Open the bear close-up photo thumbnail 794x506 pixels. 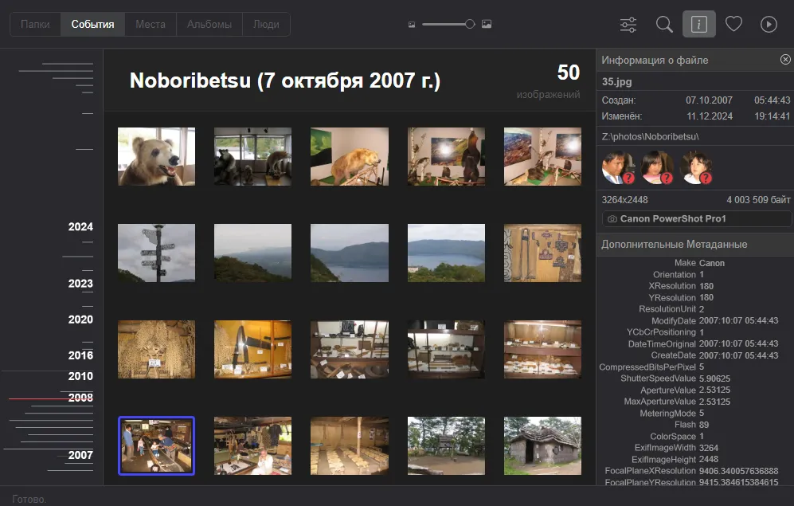click(x=156, y=157)
